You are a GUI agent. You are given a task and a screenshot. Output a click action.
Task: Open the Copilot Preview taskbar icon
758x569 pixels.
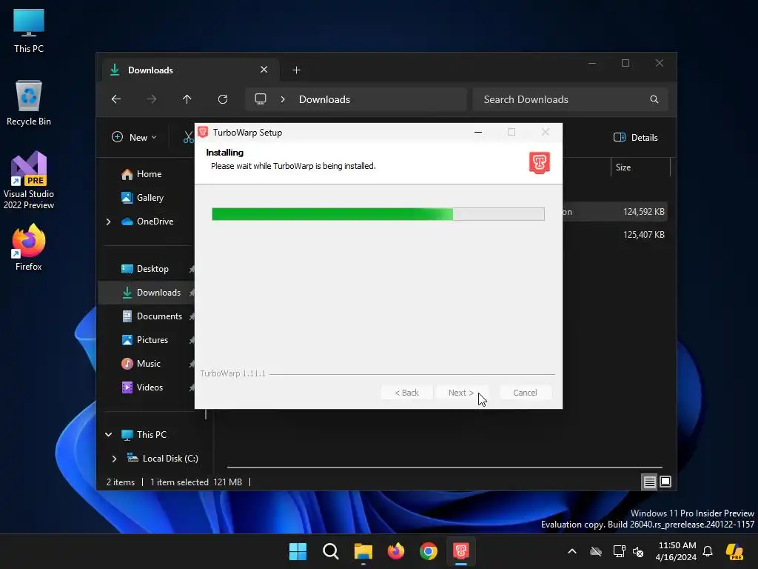pyautogui.click(x=735, y=551)
